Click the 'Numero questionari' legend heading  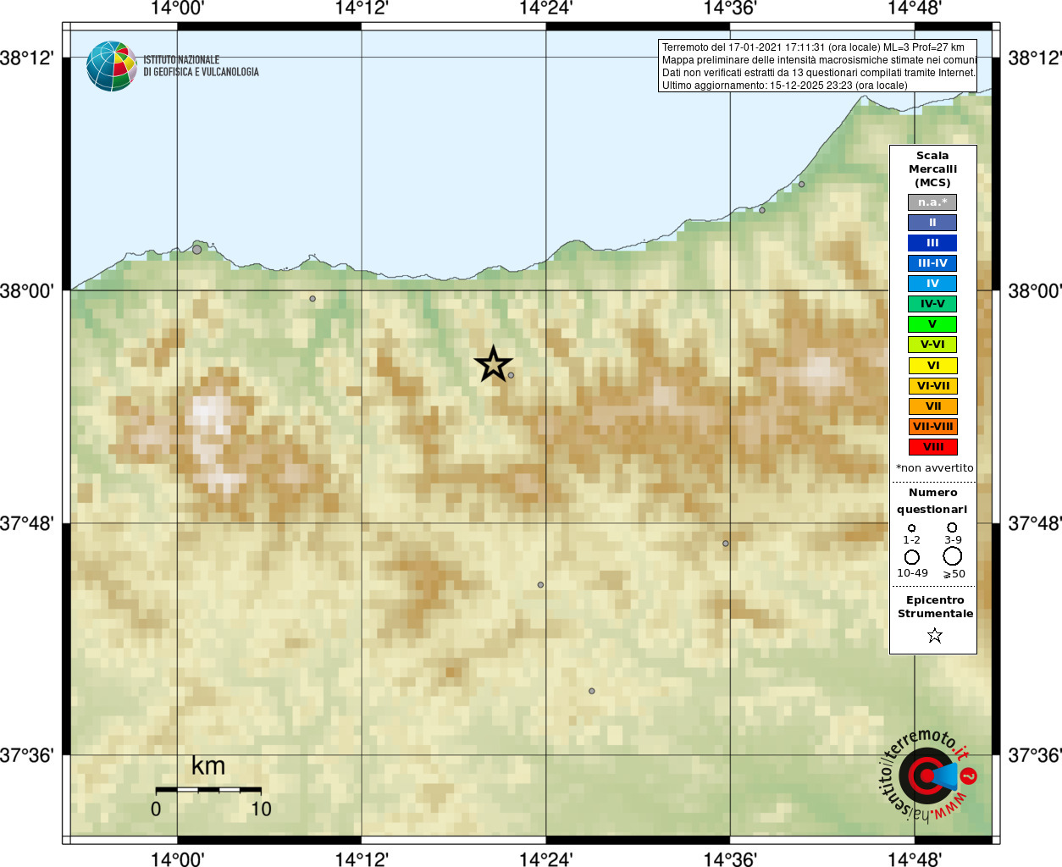point(932,501)
